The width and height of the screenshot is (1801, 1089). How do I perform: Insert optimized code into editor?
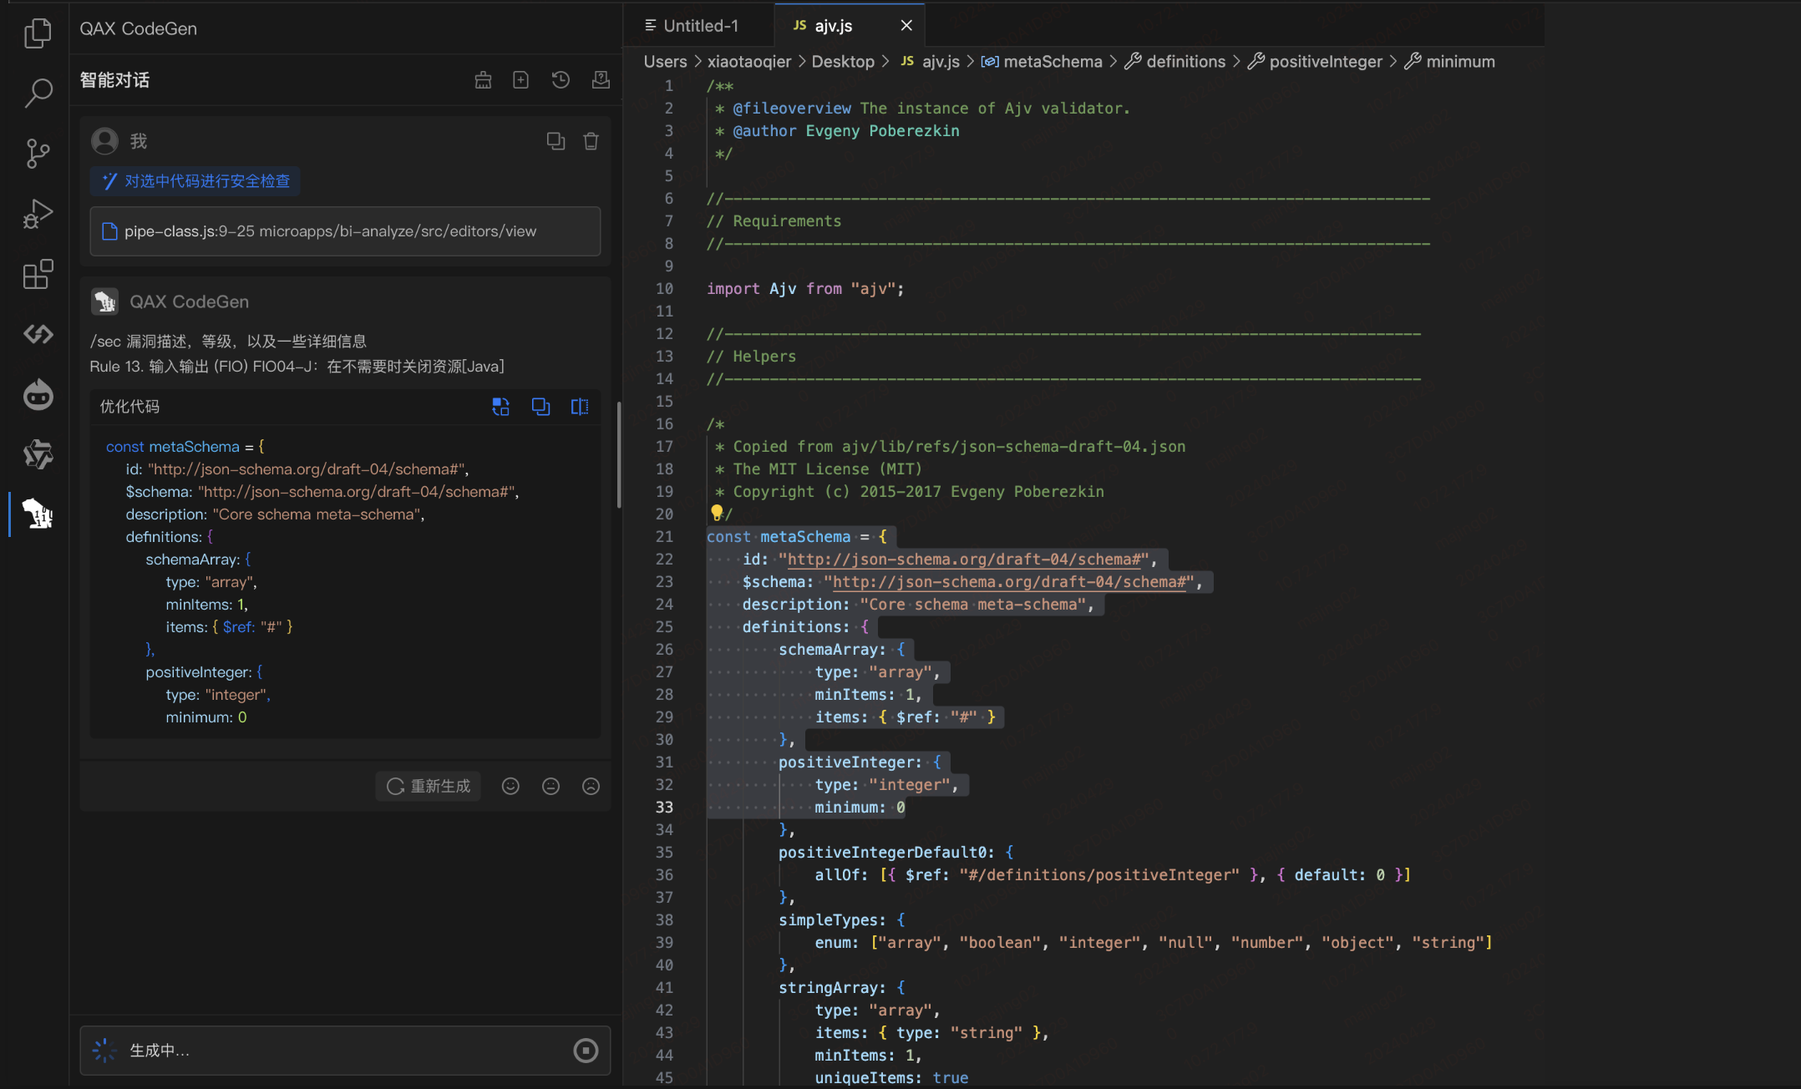coord(500,407)
